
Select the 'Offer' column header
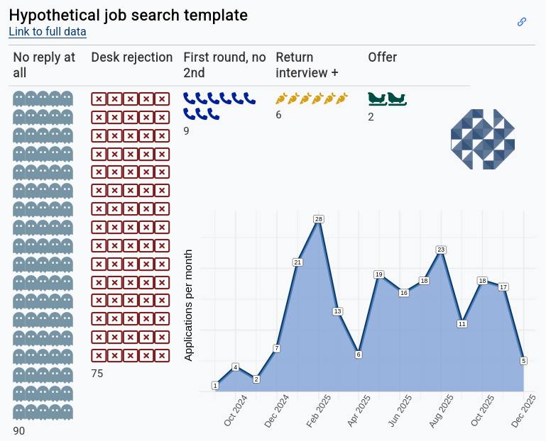coord(382,57)
